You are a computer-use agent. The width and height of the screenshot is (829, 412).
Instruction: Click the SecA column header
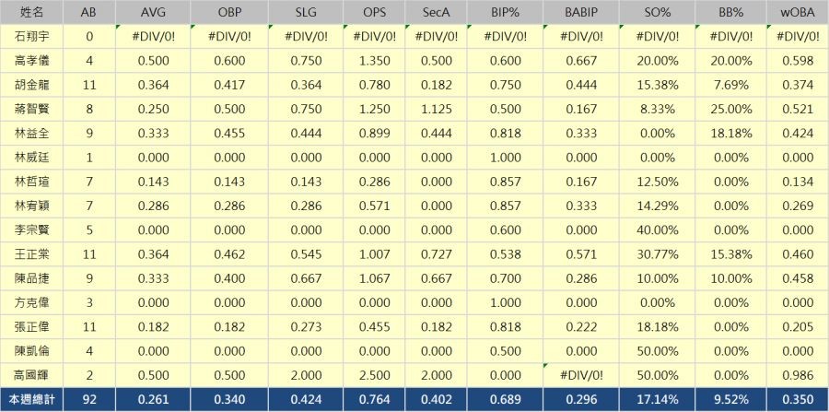coord(431,13)
